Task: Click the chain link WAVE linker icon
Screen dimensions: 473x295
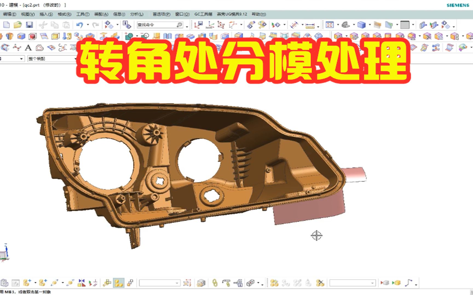Action: (215, 283)
